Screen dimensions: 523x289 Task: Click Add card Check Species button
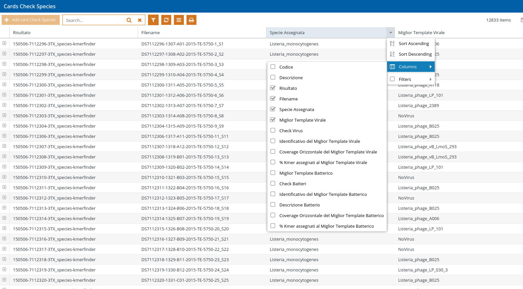(x=31, y=20)
